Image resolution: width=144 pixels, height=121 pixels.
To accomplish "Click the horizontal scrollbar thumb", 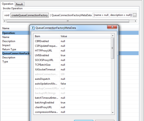I will coord(68,21).
